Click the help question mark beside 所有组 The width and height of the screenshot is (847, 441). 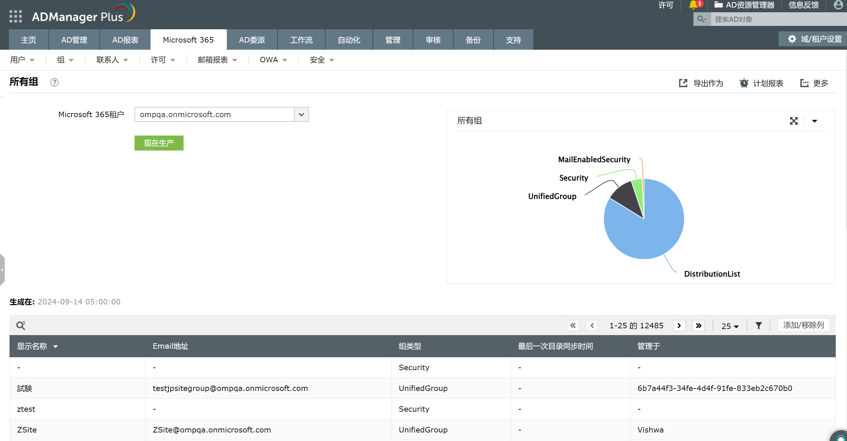pos(54,82)
